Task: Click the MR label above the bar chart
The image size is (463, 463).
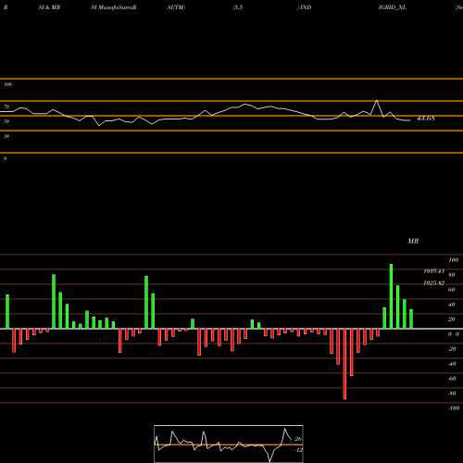Action: 413,241
